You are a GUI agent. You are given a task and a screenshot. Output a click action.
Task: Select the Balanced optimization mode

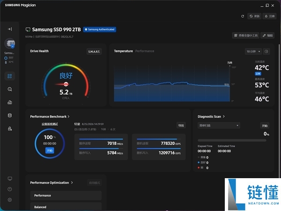point(66,207)
